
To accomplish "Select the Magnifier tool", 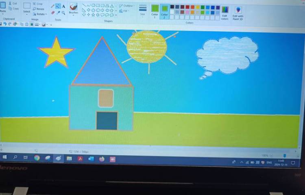I will pyautogui.click(x=63, y=13).
